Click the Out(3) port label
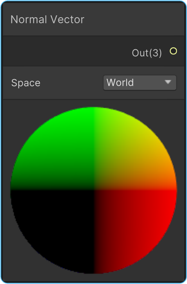The image size is (187, 284). [147, 53]
